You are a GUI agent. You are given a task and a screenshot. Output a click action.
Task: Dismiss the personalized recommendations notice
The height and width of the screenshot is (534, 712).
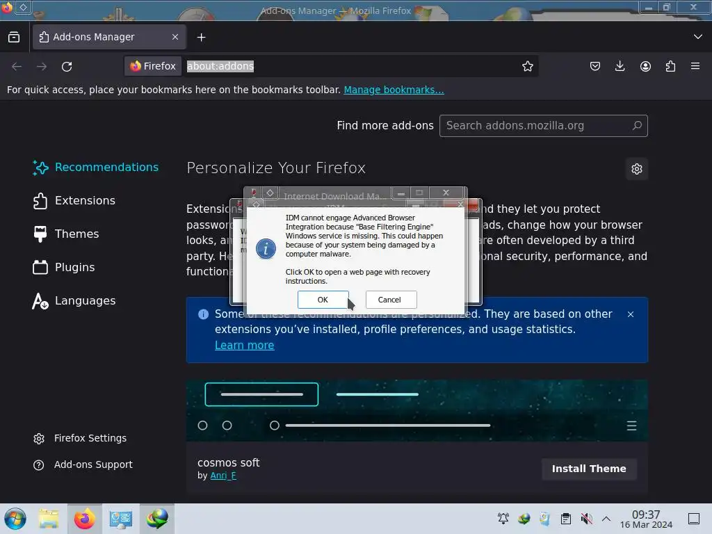630,314
